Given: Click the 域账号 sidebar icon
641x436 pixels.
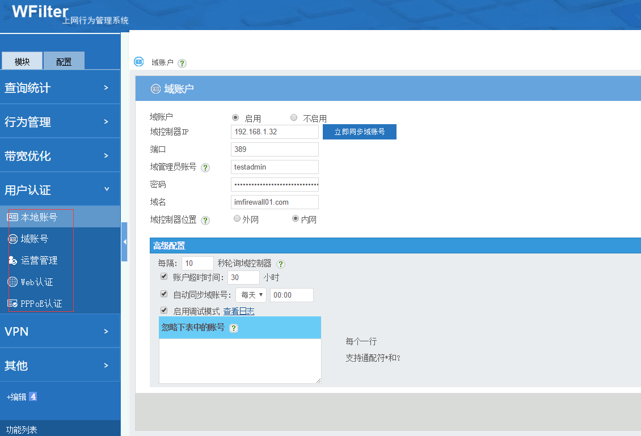Looking at the screenshot, I should tap(12, 239).
